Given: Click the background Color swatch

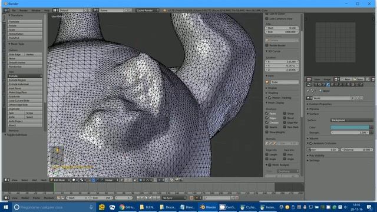Looking at the screenshot, I should (x=350, y=127).
